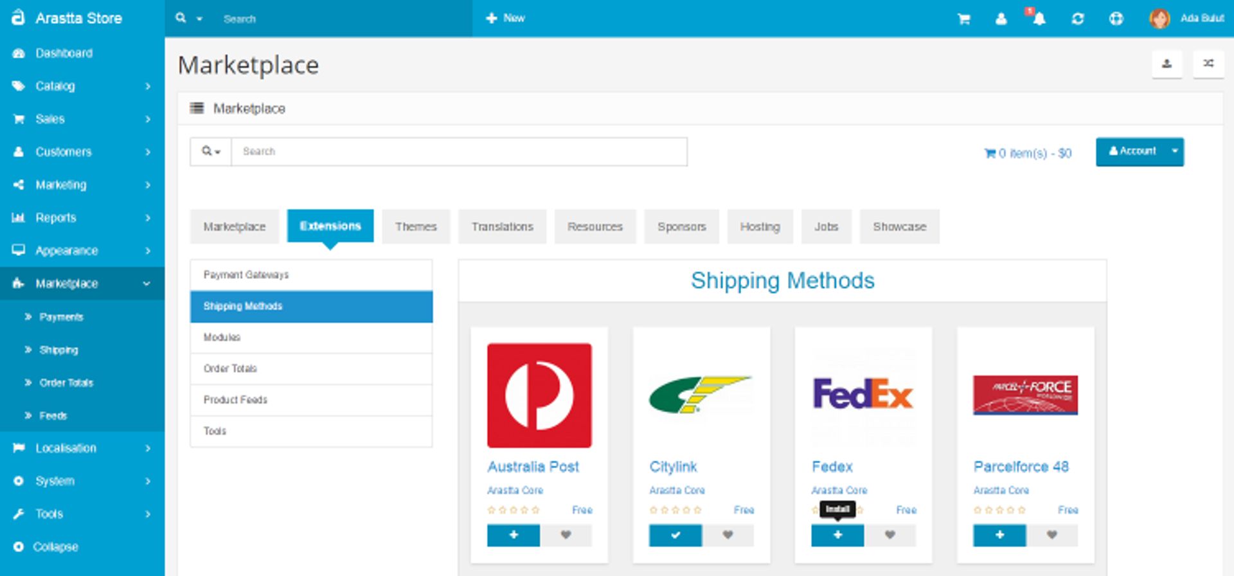Select Modules category
1234x576 pixels.
311,337
